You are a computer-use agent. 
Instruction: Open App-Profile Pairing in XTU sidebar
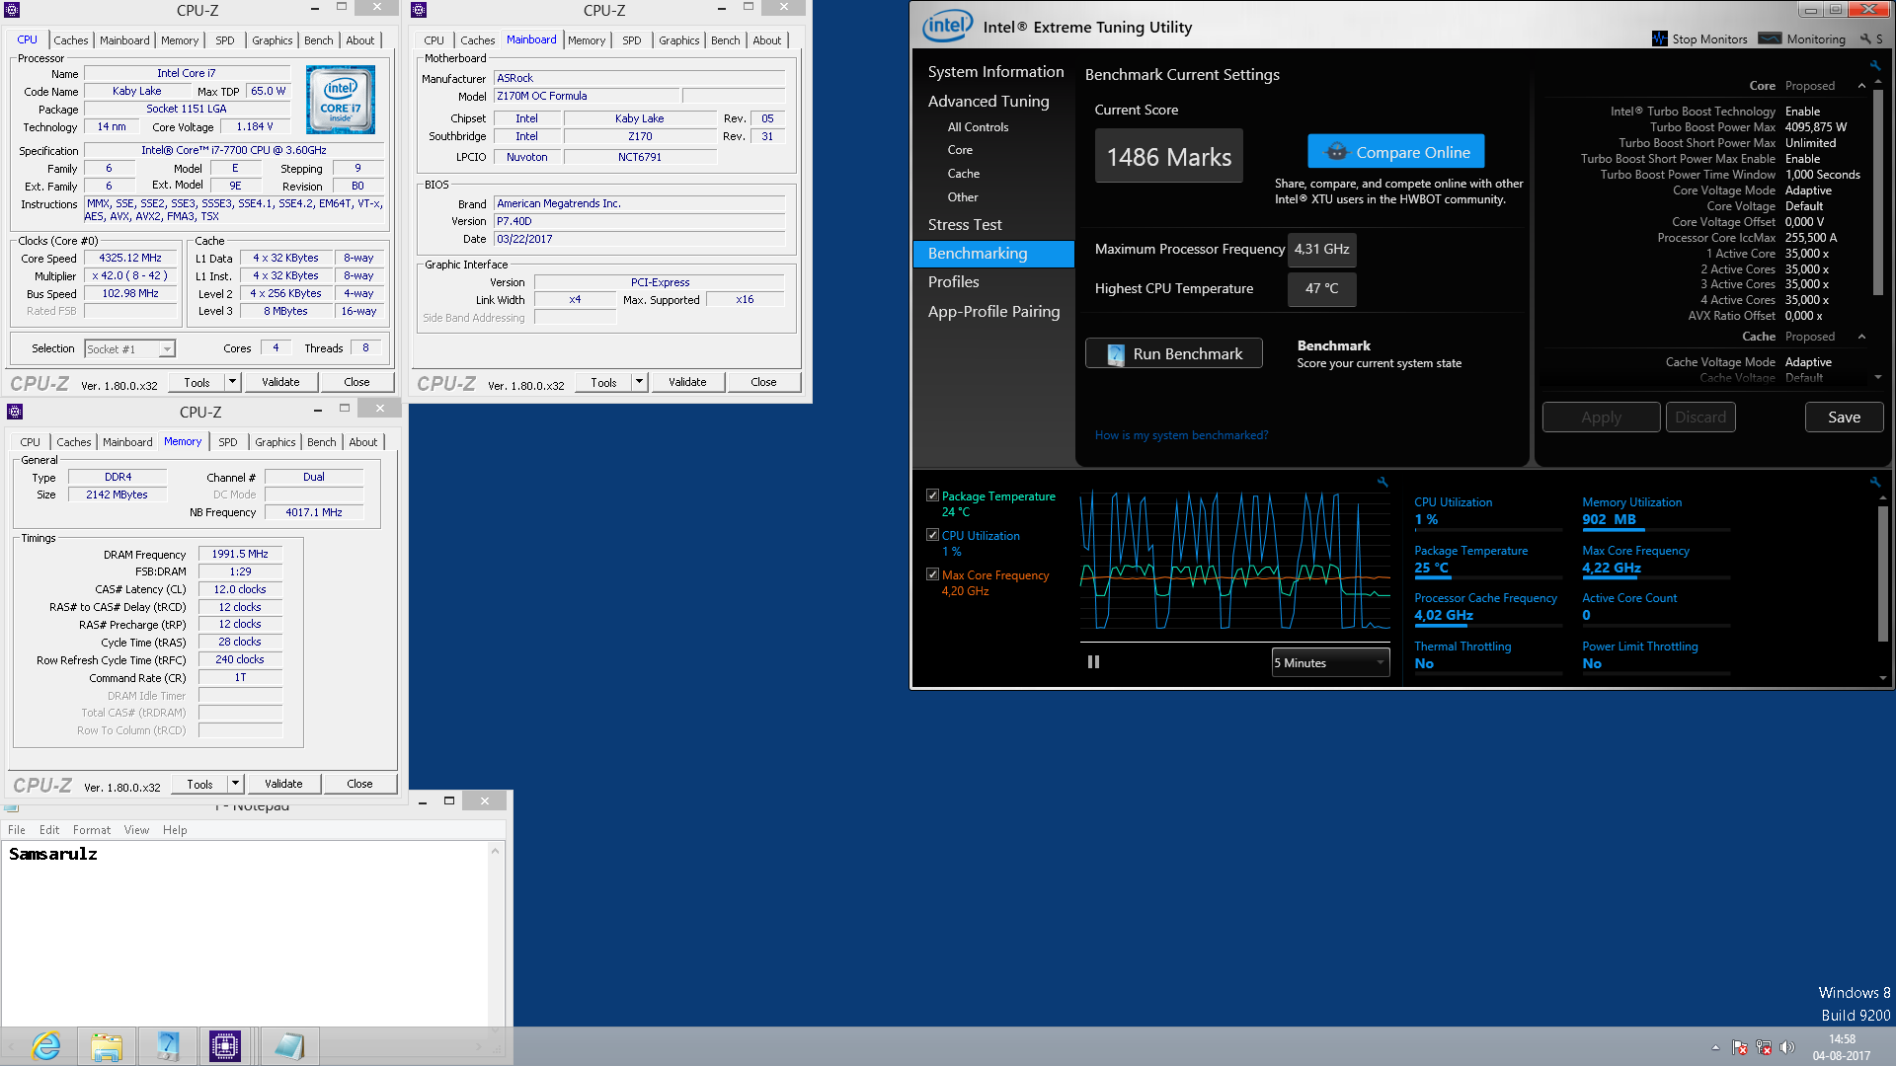pos(994,311)
